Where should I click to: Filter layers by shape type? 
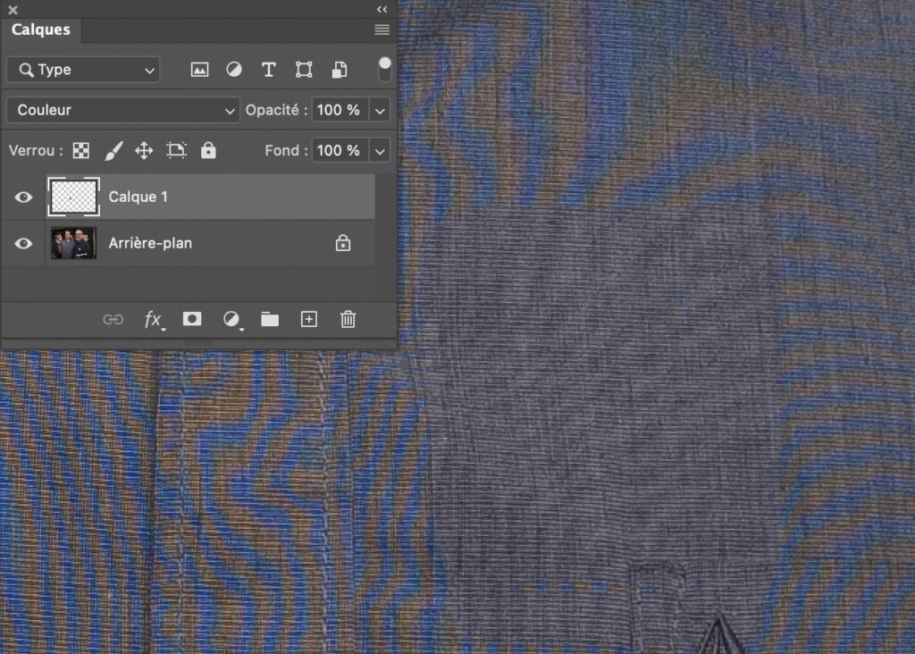[304, 70]
